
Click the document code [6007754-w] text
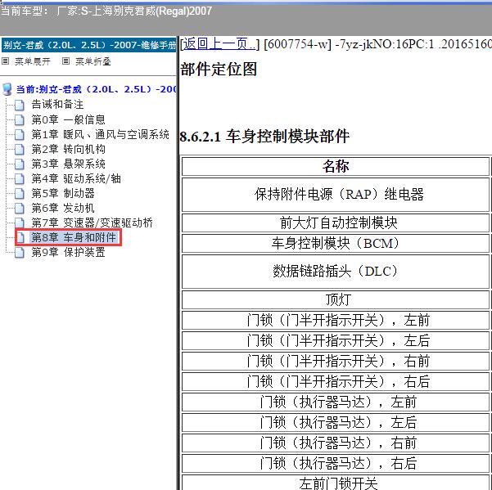297,44
